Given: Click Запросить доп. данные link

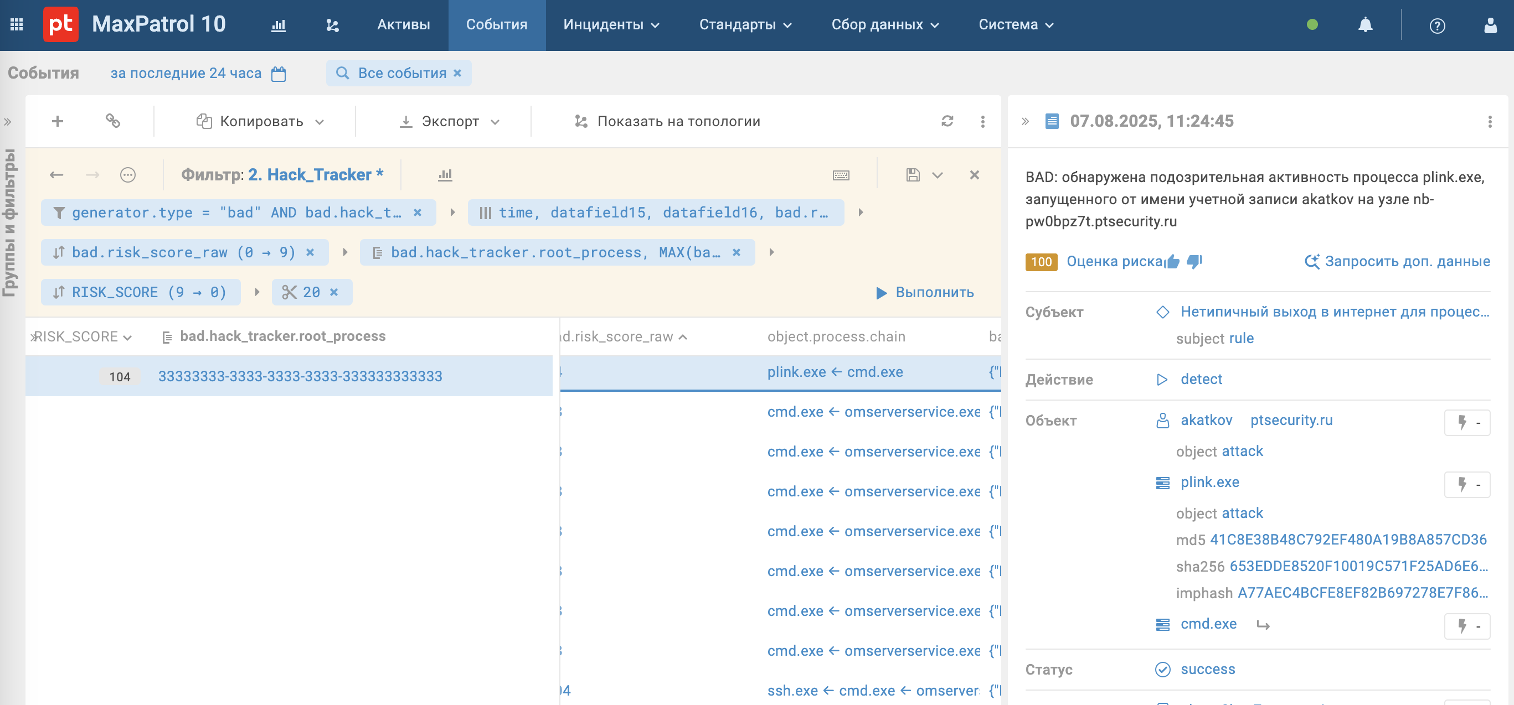Looking at the screenshot, I should click(x=1398, y=261).
